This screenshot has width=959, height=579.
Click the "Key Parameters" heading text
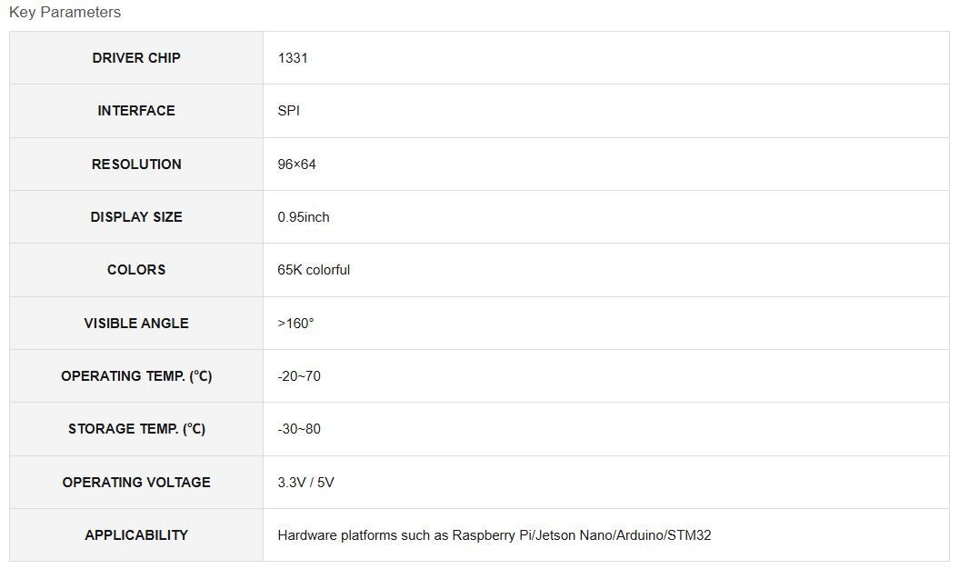click(65, 13)
